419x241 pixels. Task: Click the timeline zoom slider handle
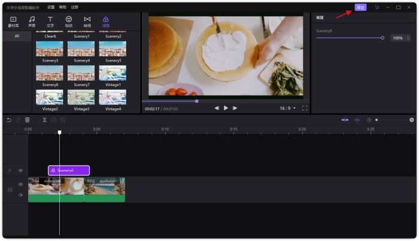pyautogui.click(x=377, y=120)
